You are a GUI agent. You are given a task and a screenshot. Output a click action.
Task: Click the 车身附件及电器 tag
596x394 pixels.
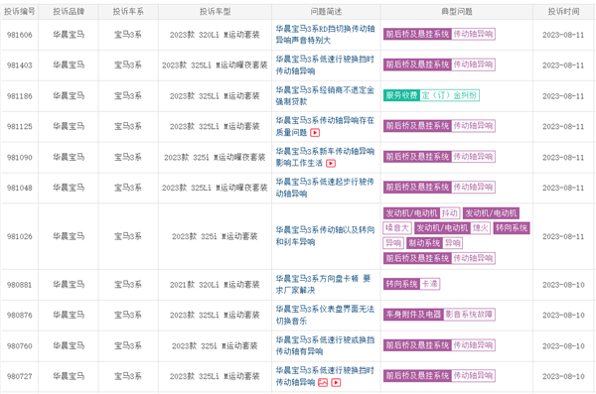coord(413,315)
